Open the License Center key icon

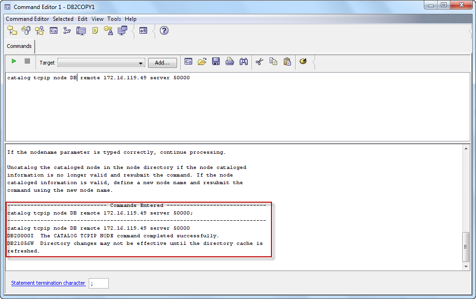[x=109, y=31]
